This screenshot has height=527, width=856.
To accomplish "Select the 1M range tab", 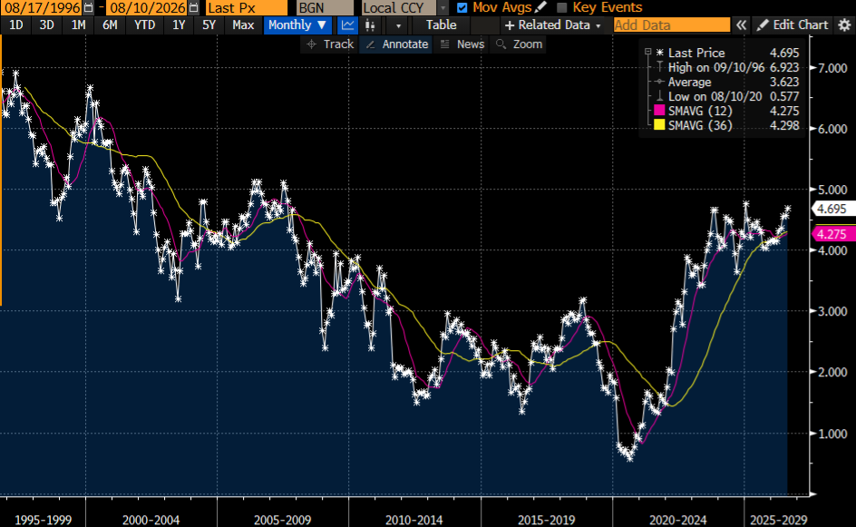I will (78, 25).
